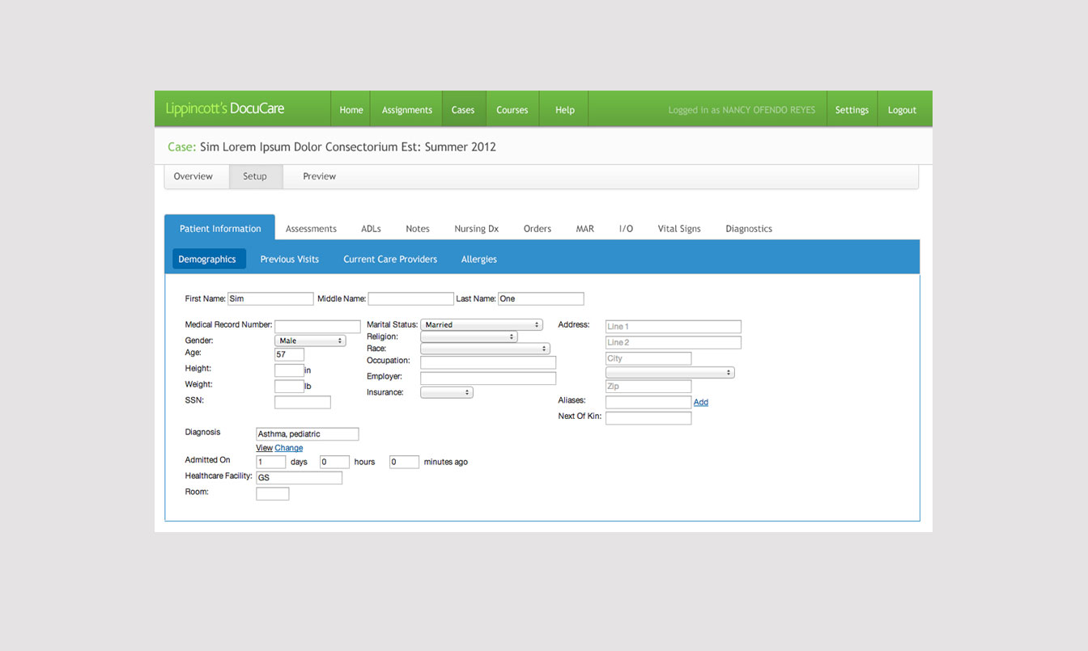This screenshot has height=651, width=1088.
Task: Click the Healthcare Facility field showing GS
Action: coord(299,477)
